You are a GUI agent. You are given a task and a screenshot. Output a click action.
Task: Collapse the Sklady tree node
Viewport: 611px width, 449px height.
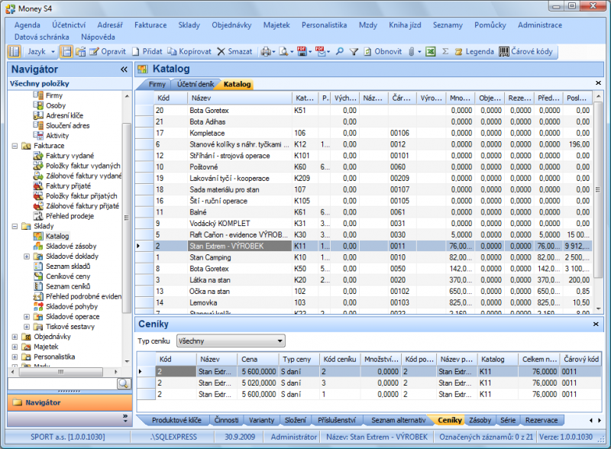tap(15, 227)
